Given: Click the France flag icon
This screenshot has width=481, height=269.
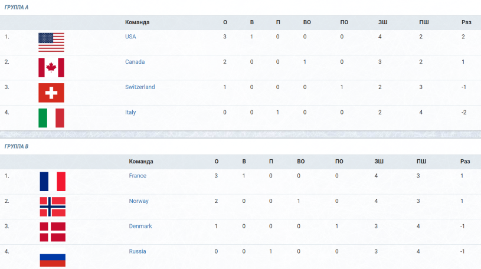Looking at the screenshot, I should [53, 182].
